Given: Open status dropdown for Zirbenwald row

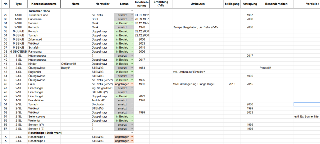Looking at the screenshot, I should (132, 40).
